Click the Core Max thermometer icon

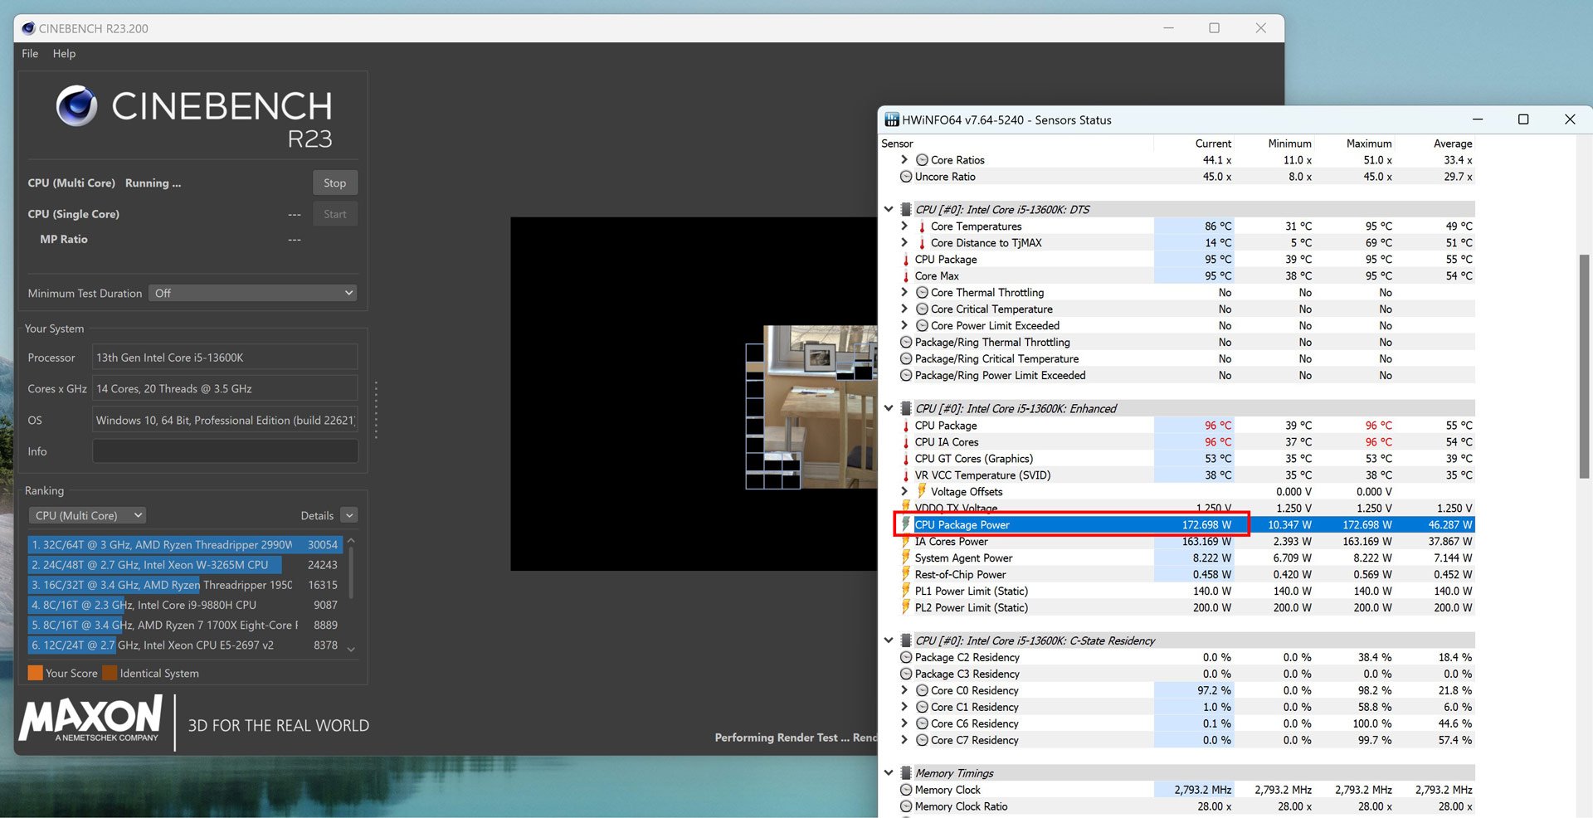click(906, 276)
